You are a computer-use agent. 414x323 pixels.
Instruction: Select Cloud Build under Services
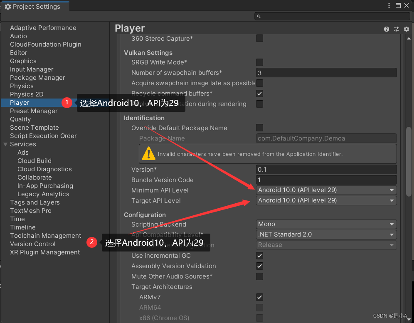tap(34, 161)
